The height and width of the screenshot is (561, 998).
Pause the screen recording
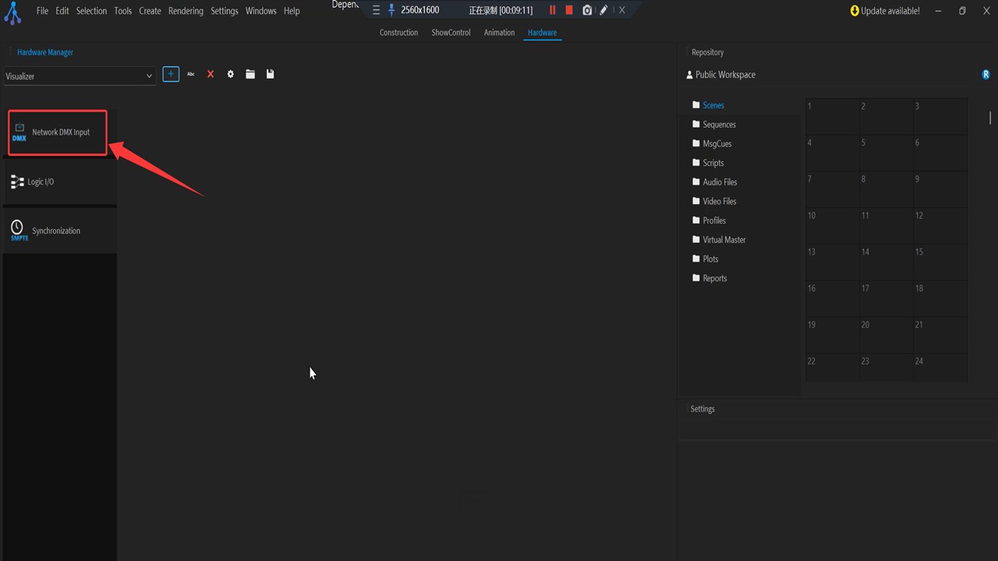tap(552, 10)
